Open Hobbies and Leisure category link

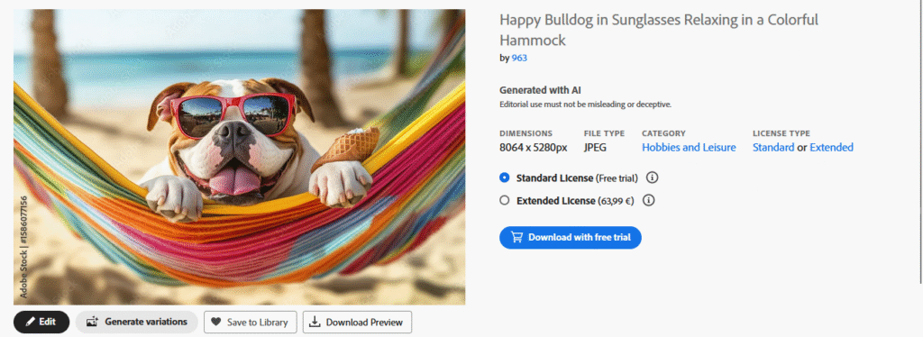689,148
